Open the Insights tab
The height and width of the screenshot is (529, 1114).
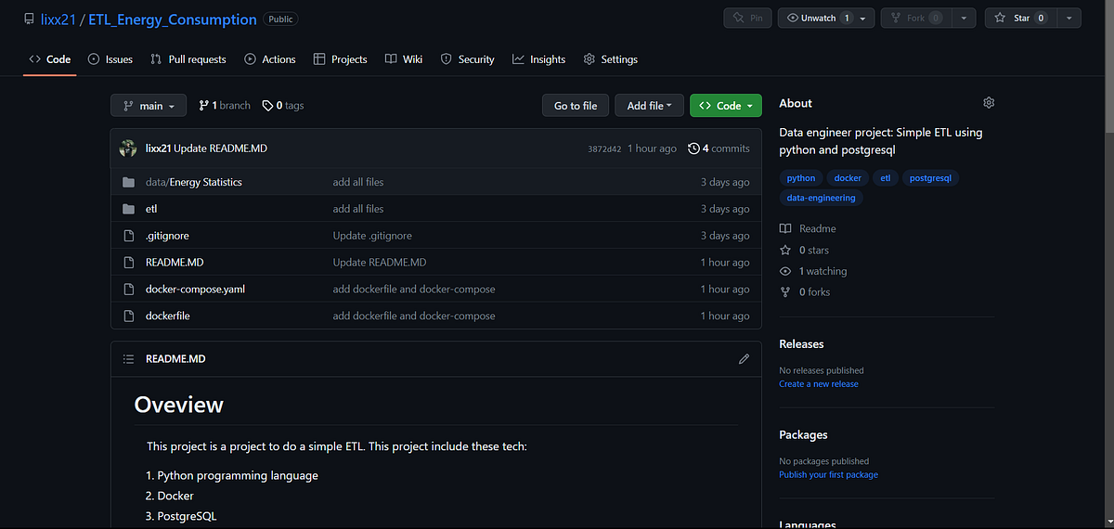[x=539, y=59]
